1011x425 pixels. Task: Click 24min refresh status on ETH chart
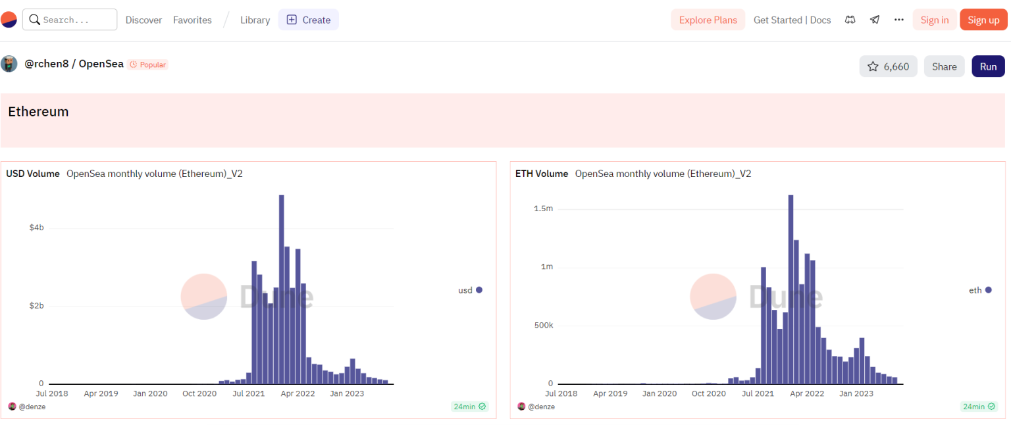coord(979,407)
